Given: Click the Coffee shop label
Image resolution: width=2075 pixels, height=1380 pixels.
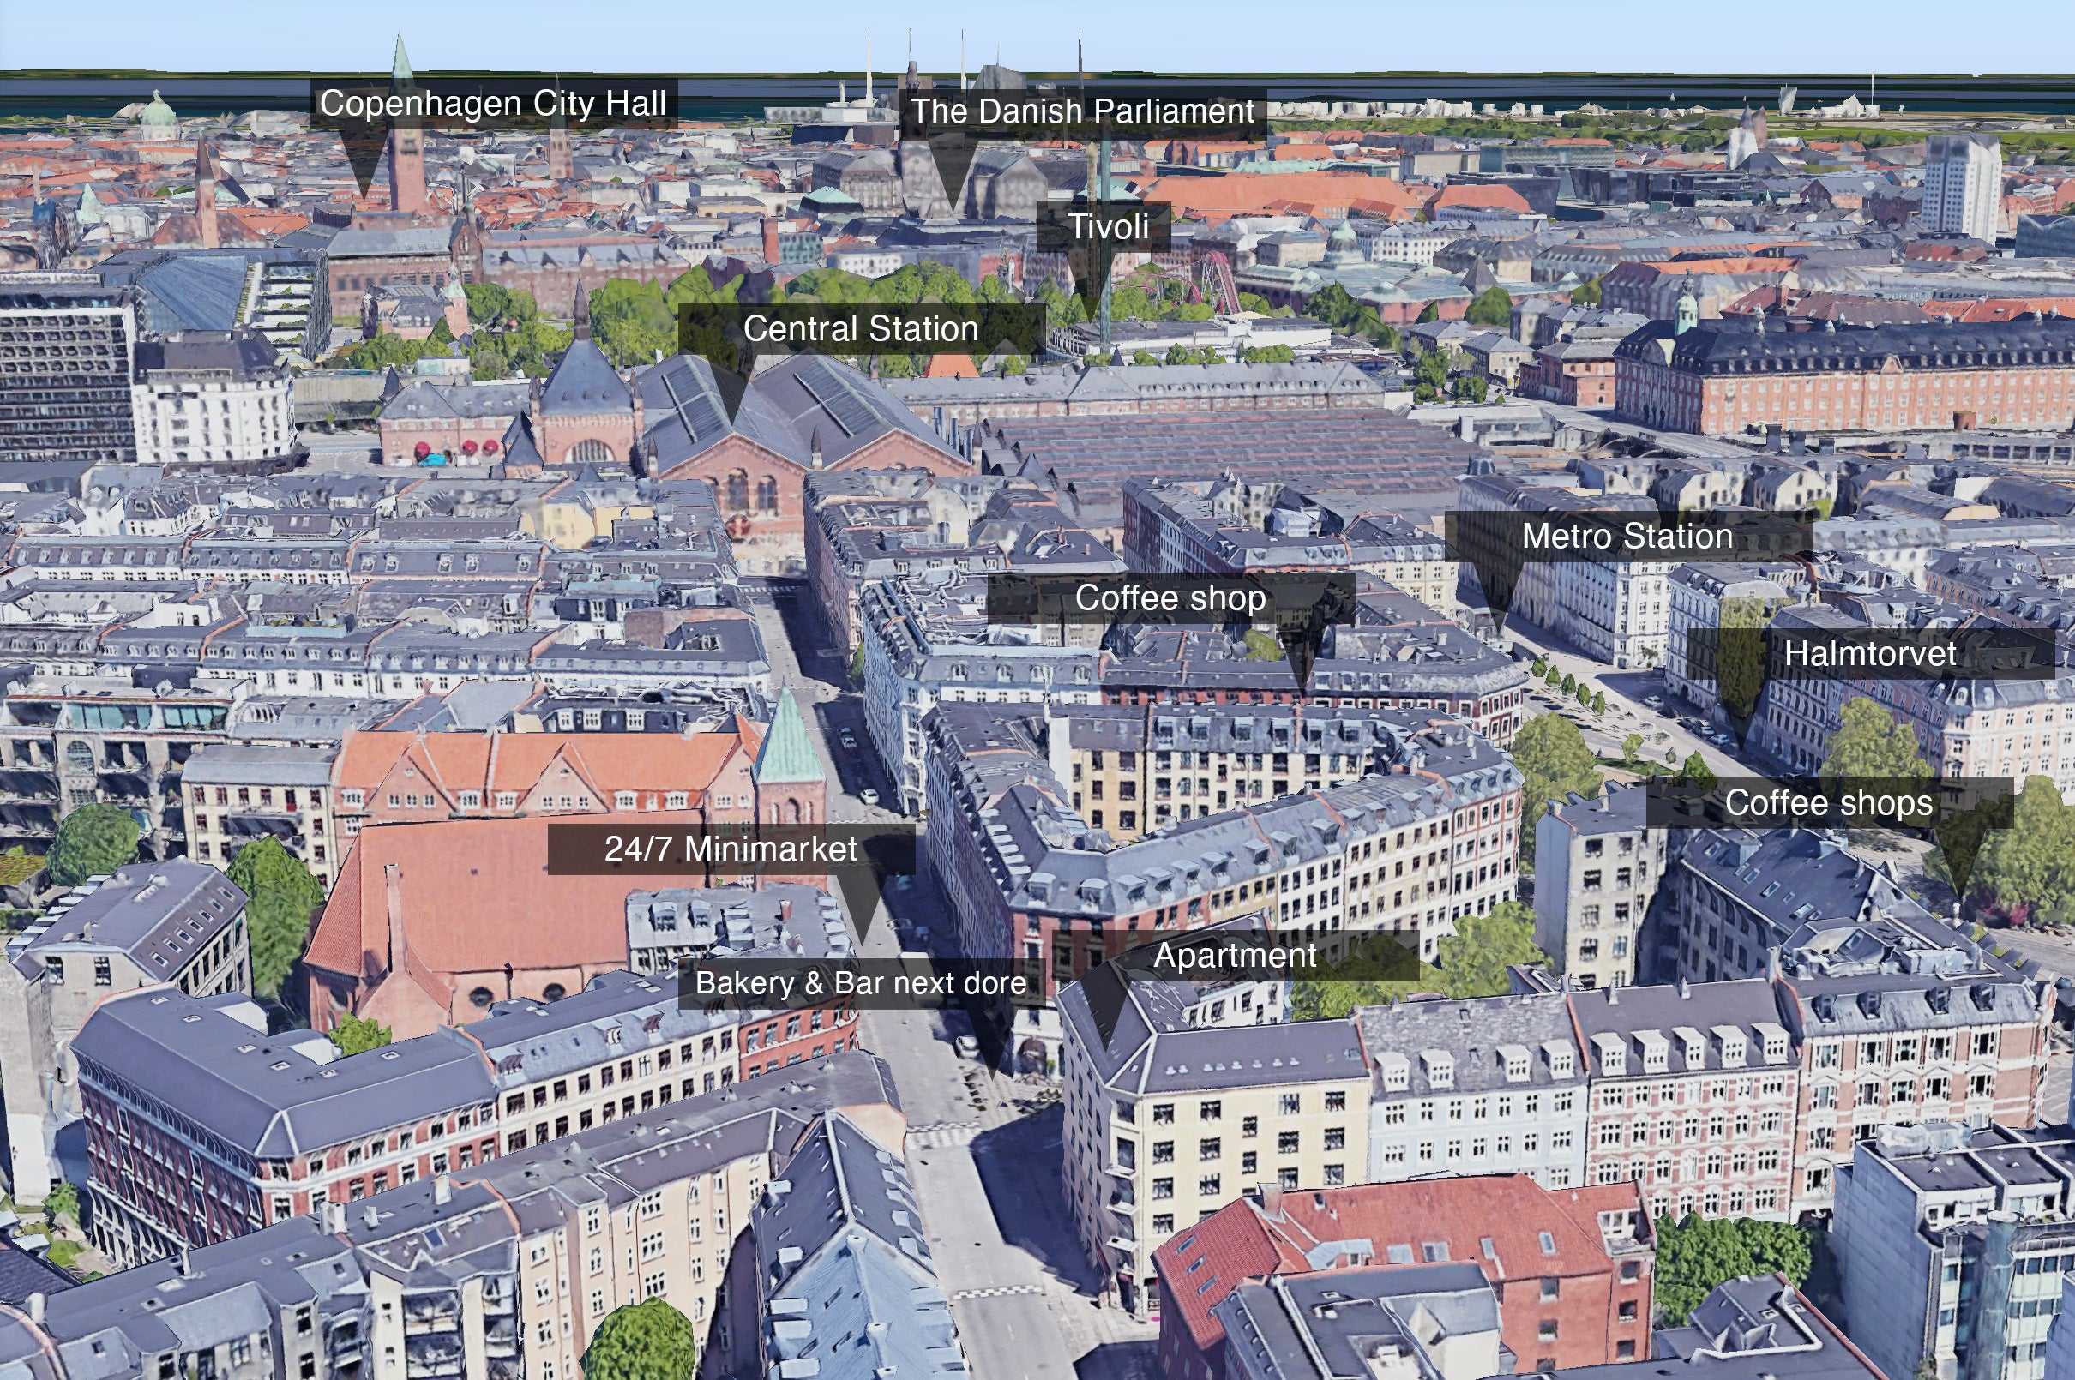Looking at the screenshot, I should coord(1170,598).
